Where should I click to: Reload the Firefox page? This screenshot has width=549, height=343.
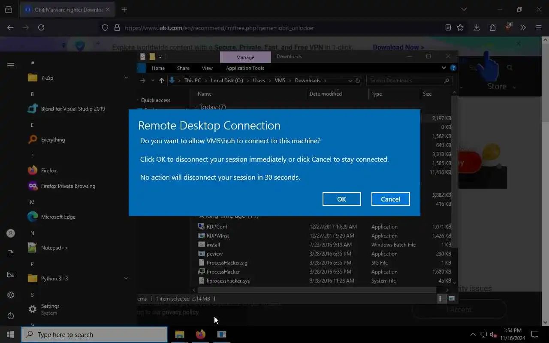click(41, 27)
